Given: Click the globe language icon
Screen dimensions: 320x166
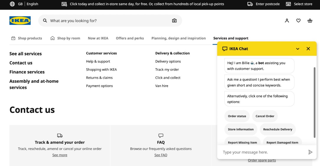Looking at the screenshot, I should point(12,4).
